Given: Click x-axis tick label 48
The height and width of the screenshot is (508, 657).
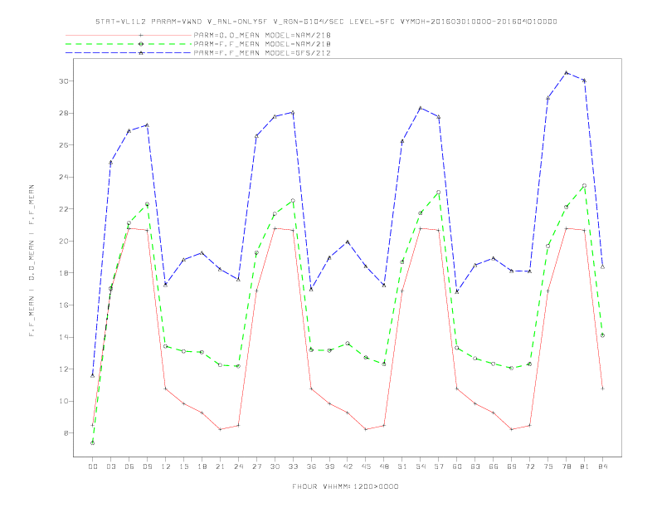Looking at the screenshot, I should [x=384, y=466].
